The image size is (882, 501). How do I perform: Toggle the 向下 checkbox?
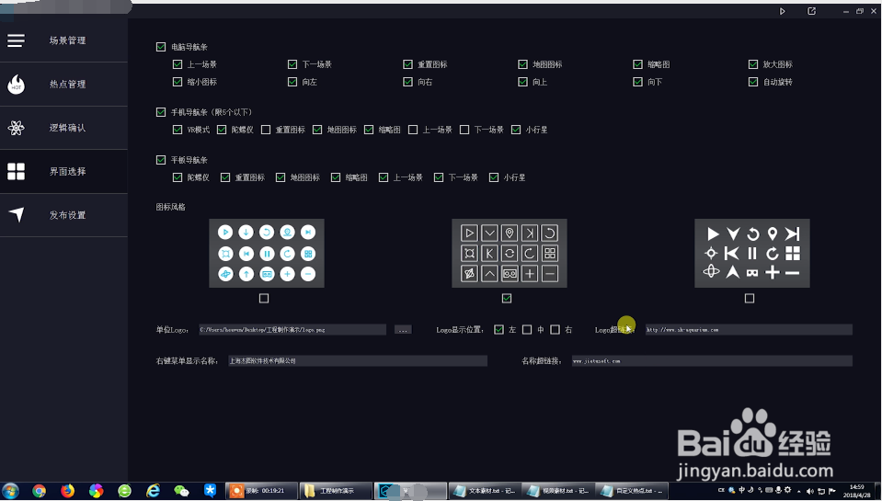637,82
